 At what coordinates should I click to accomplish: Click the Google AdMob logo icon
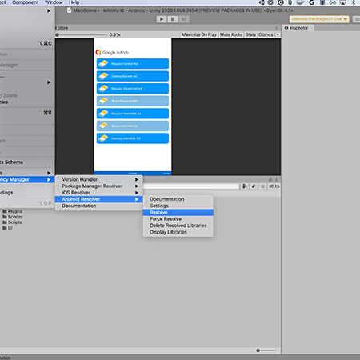pyautogui.click(x=98, y=52)
